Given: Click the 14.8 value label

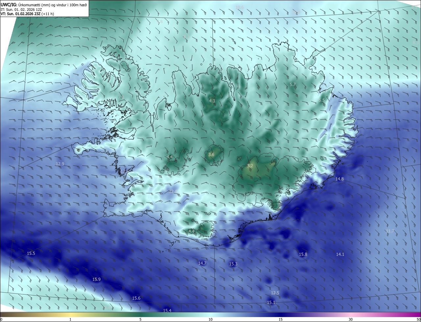Looking at the screenshot, I should click(339, 179).
